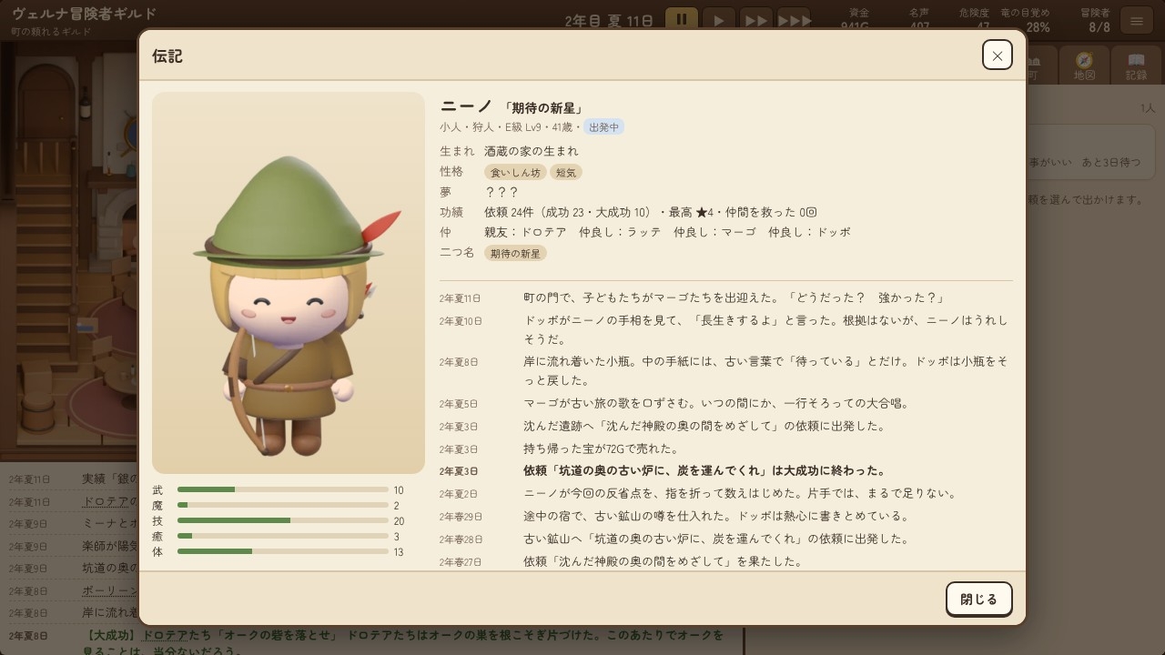
Task: Click the 技 stat bar
Action: click(x=283, y=521)
